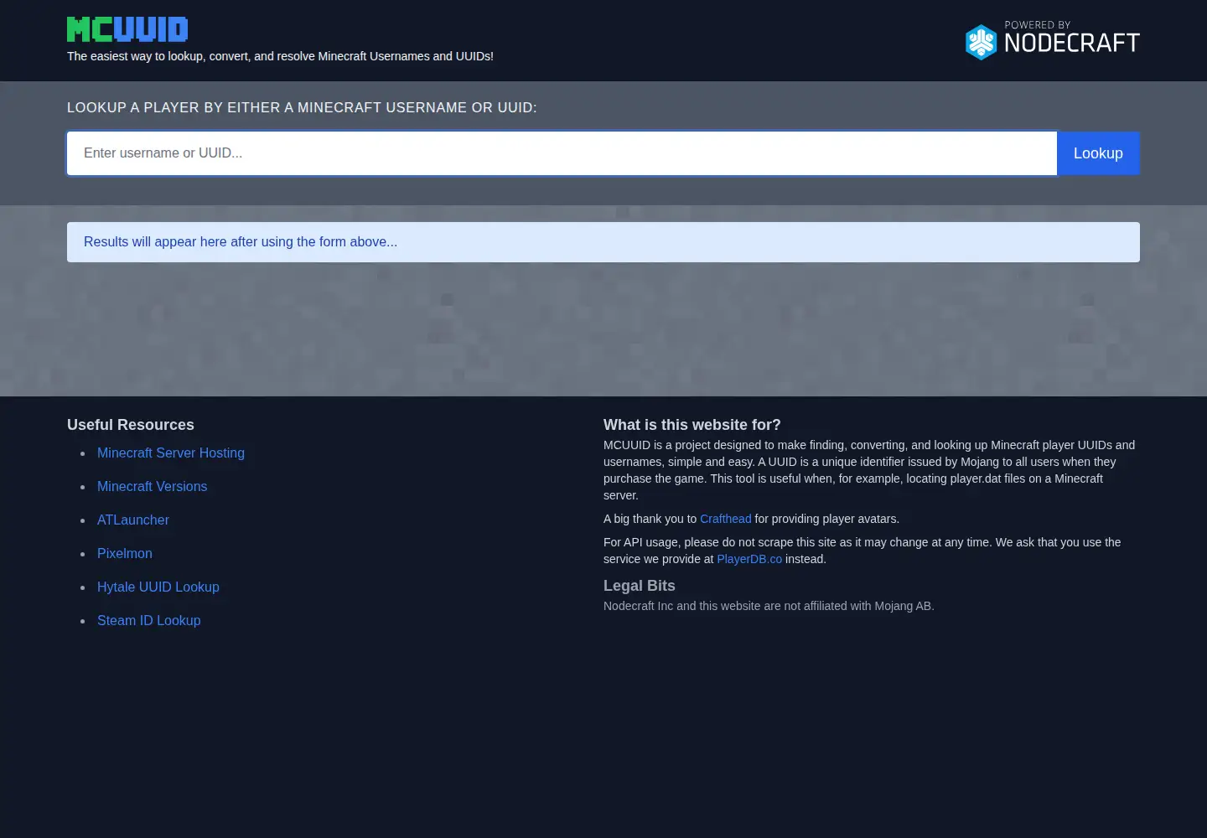Click the tagline 'The easiest way to lookup'
The height and width of the screenshot is (838, 1207).
point(280,56)
